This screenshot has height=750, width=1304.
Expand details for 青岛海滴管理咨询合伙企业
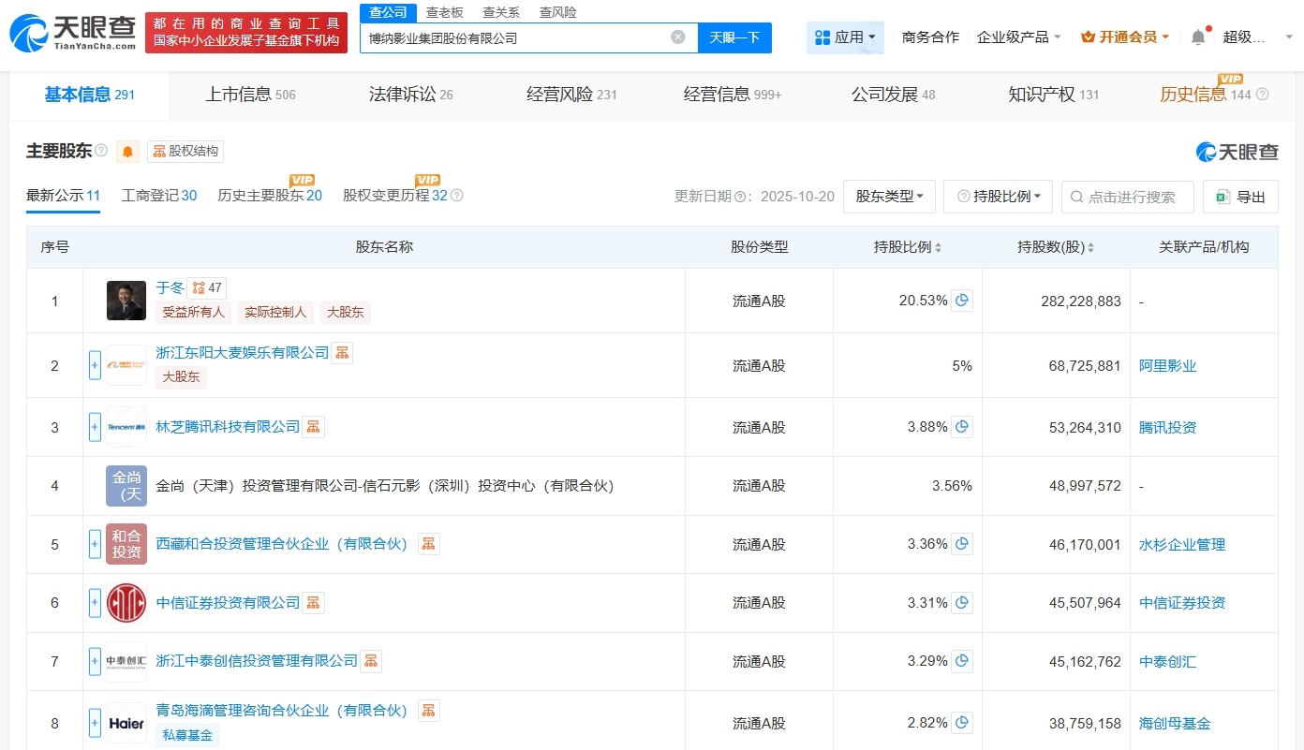click(95, 722)
